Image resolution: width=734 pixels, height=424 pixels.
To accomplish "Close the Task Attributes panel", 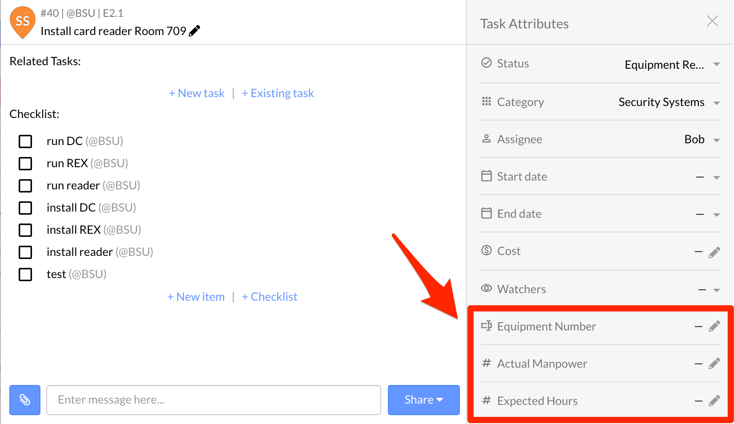I will 712,21.
